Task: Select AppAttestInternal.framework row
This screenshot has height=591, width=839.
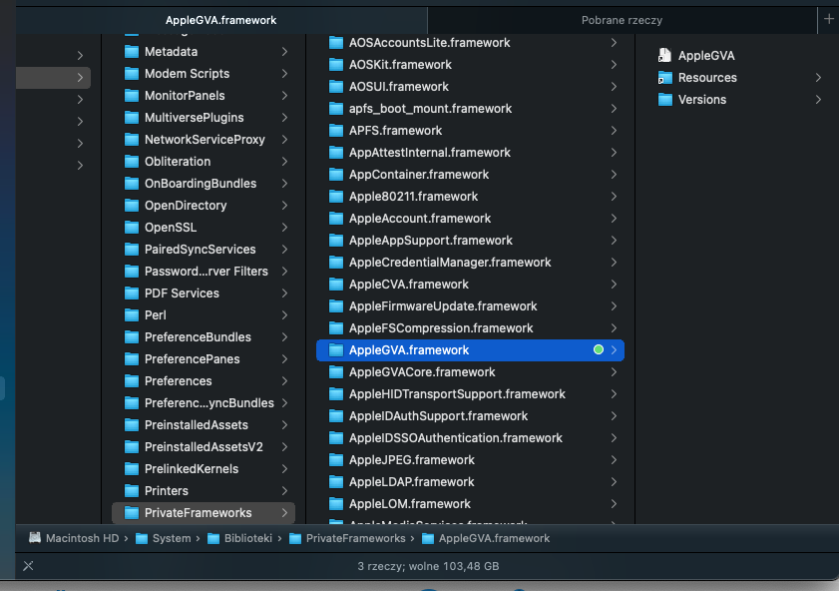Action: [x=470, y=153]
